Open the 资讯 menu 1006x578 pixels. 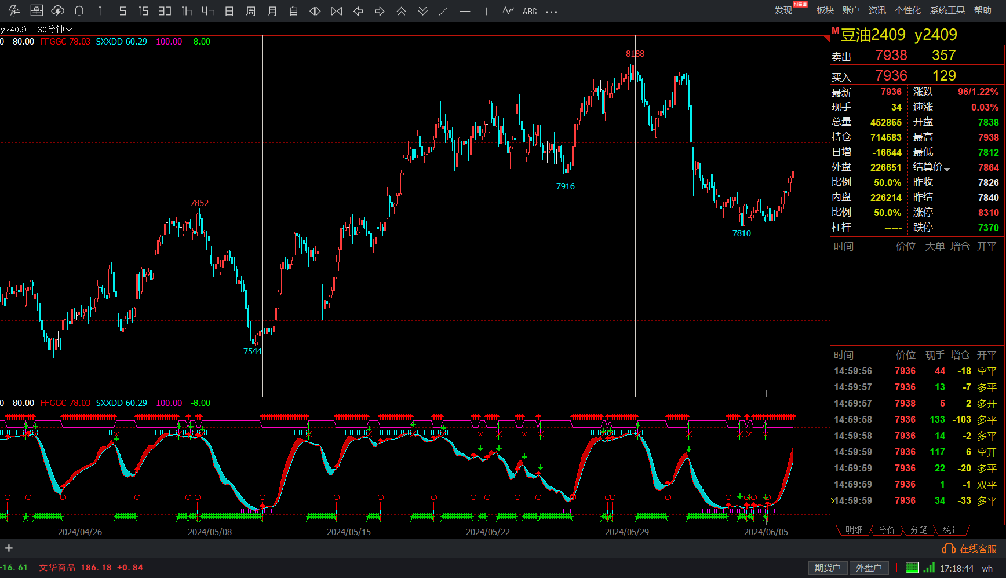(877, 10)
